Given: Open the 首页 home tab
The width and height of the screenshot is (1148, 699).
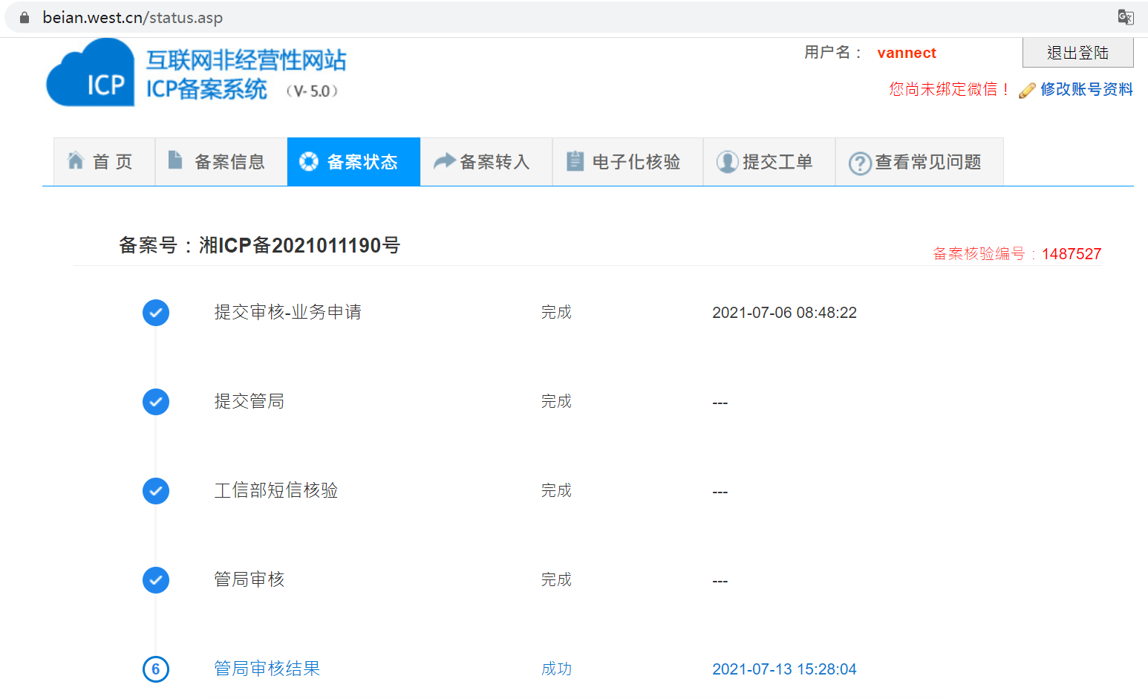Looking at the screenshot, I should [x=104, y=162].
